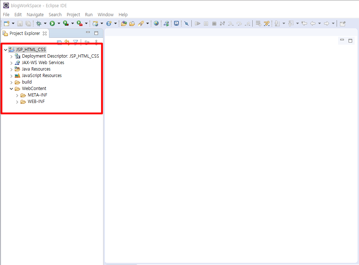
Task: Open the Run menu
Action: click(89, 15)
